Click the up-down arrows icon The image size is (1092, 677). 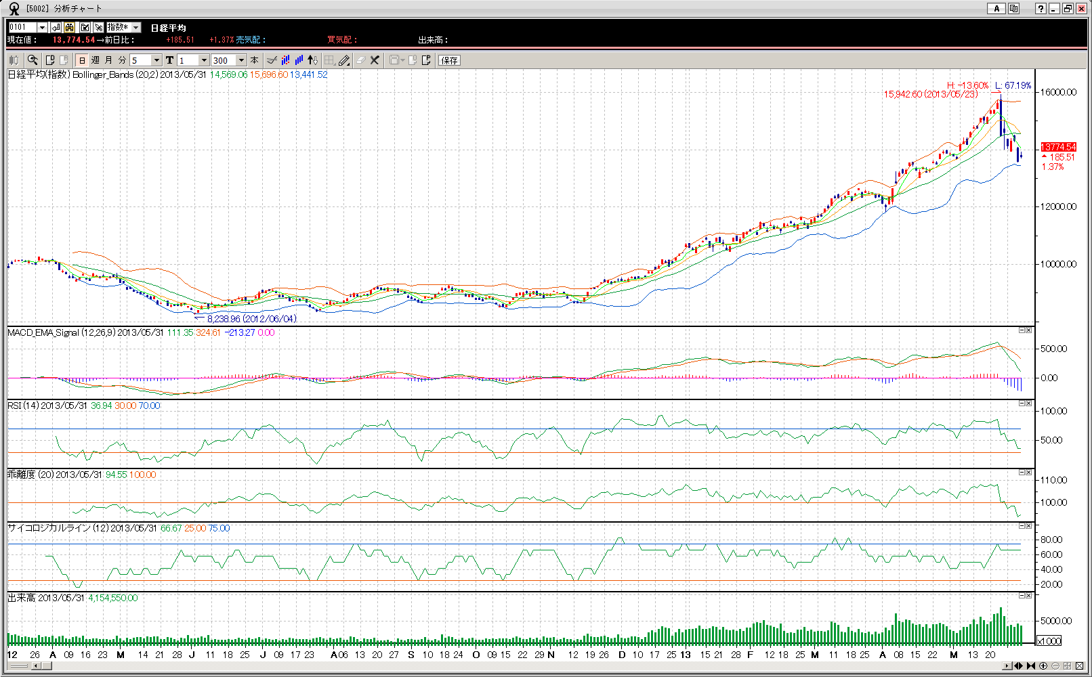(x=312, y=60)
